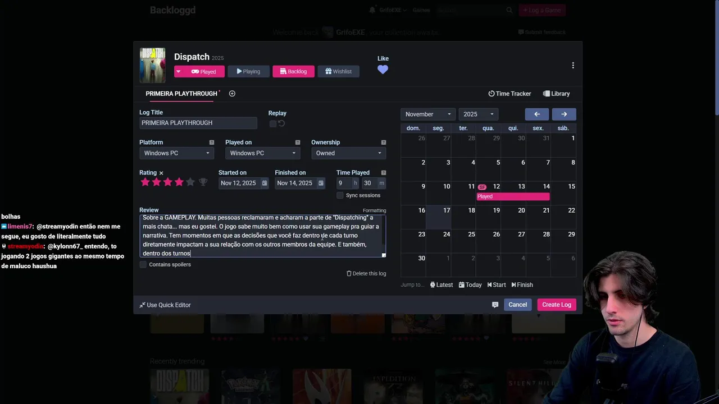Open help icon beside Time Played label
Image resolution: width=719 pixels, height=404 pixels.
click(384, 173)
